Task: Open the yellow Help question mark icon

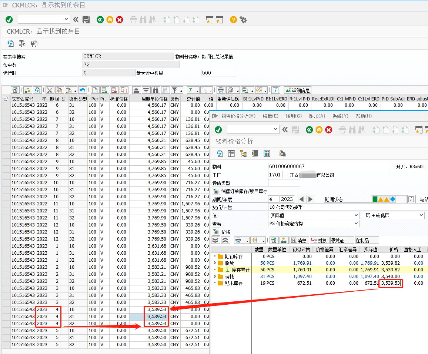Action: tap(233, 20)
